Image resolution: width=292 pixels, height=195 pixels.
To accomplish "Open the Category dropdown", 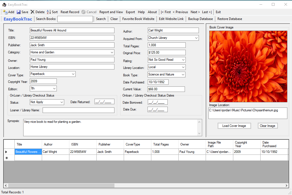I will (112, 53).
